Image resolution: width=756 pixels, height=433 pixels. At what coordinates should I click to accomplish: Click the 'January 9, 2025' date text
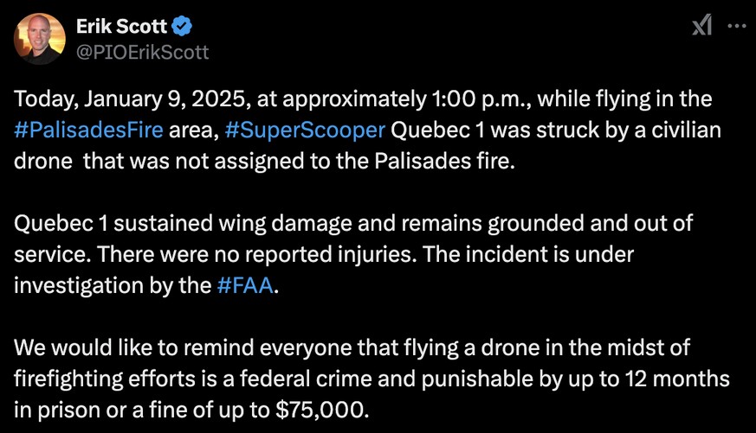click(166, 99)
